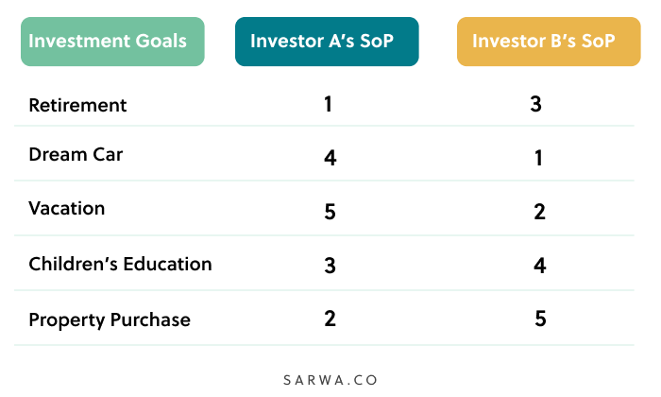
Task: Click Investor B's Children's Education value 4
Action: [539, 266]
